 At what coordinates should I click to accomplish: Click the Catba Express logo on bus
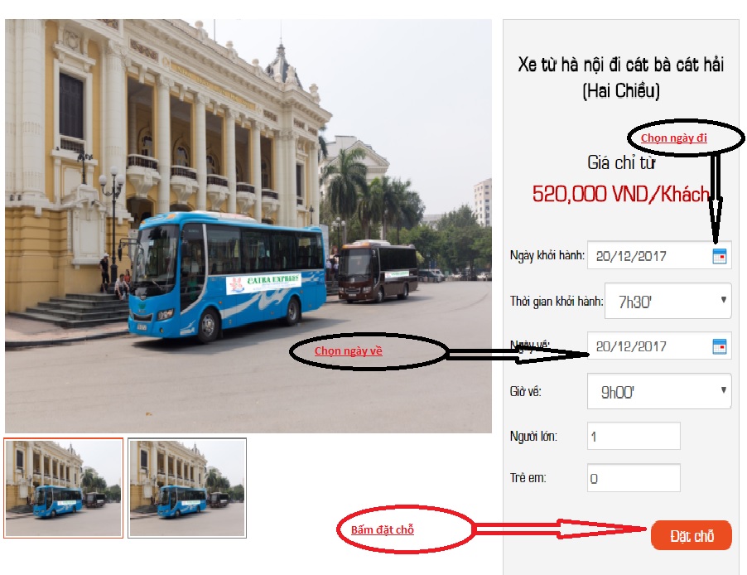pyautogui.click(x=263, y=283)
